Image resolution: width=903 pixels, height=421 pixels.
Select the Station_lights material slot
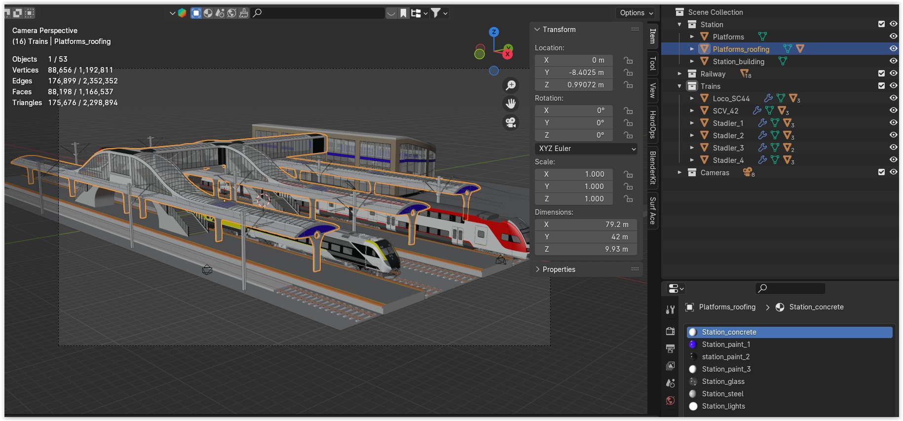pyautogui.click(x=789, y=406)
